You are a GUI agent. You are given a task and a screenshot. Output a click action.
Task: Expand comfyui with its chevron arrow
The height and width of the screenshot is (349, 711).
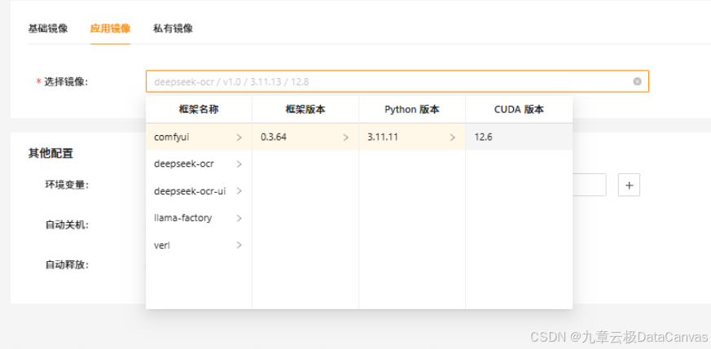point(239,137)
